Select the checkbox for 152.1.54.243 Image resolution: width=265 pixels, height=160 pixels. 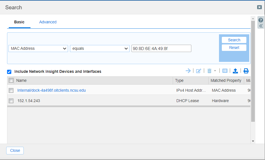11,101
